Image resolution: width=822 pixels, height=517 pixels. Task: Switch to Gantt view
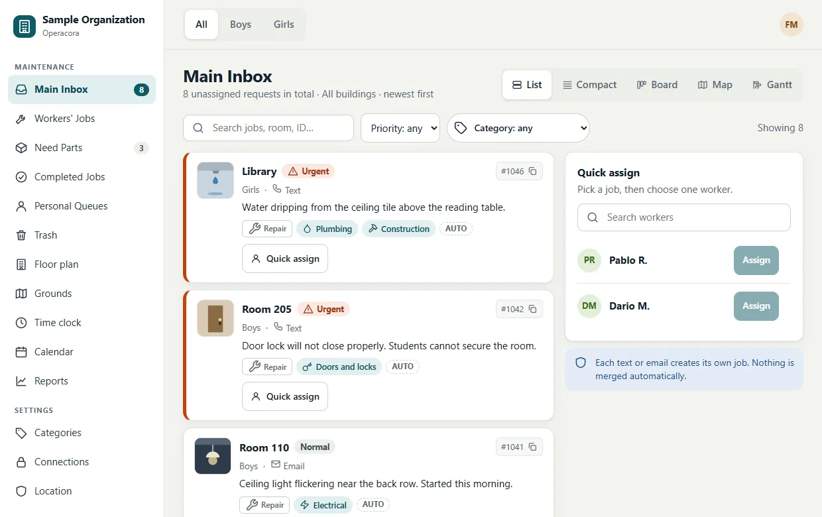(x=772, y=85)
